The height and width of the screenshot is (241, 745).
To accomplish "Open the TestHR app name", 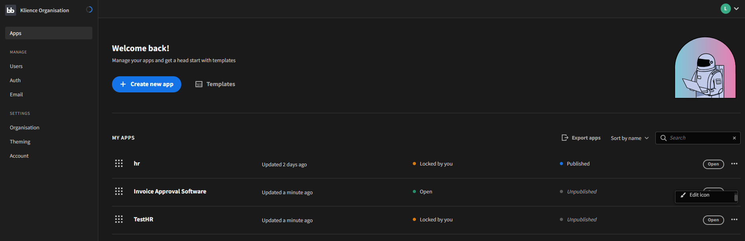I will [x=143, y=219].
